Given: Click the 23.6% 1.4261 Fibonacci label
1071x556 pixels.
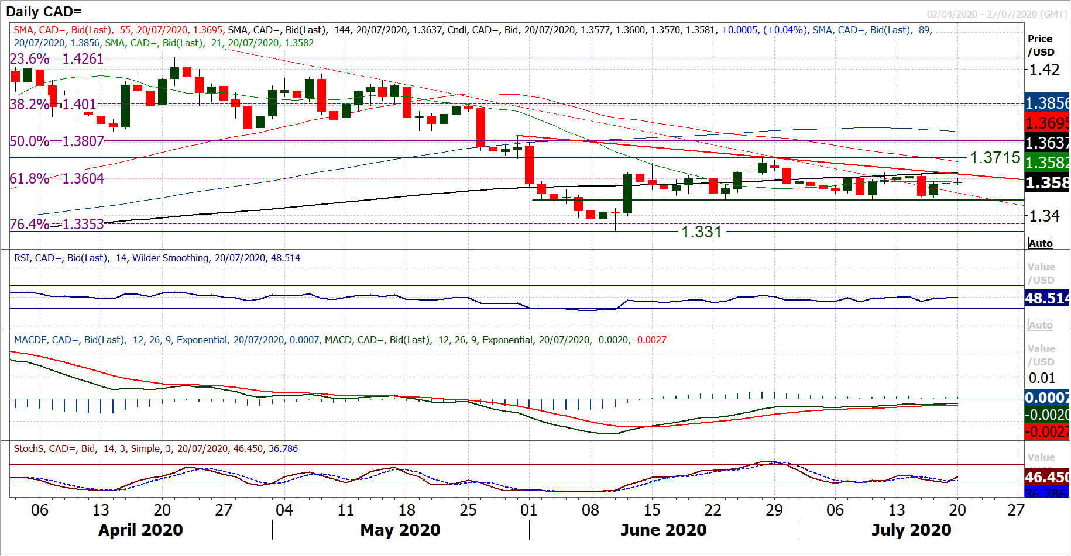Looking at the screenshot, I should tap(57, 59).
